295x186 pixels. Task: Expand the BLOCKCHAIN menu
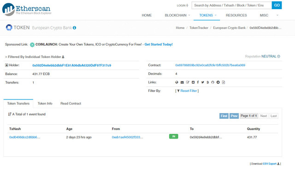pyautogui.click(x=177, y=15)
